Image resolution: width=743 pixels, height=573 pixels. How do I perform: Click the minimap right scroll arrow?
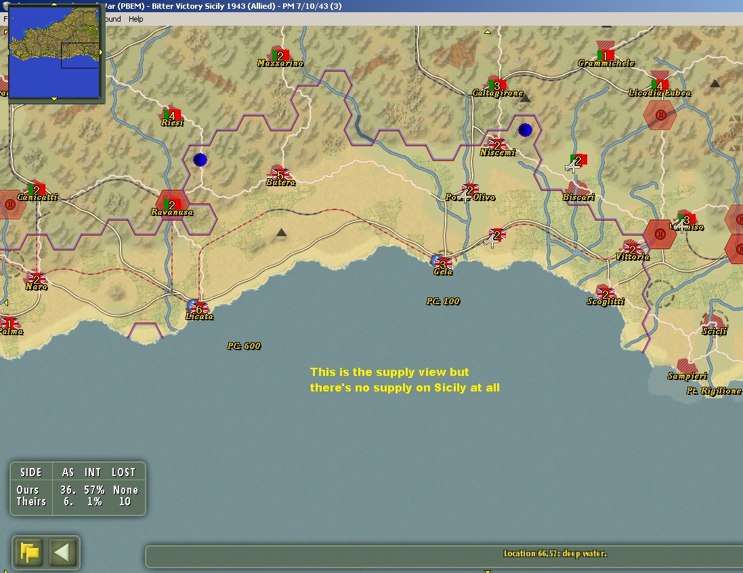(101, 52)
